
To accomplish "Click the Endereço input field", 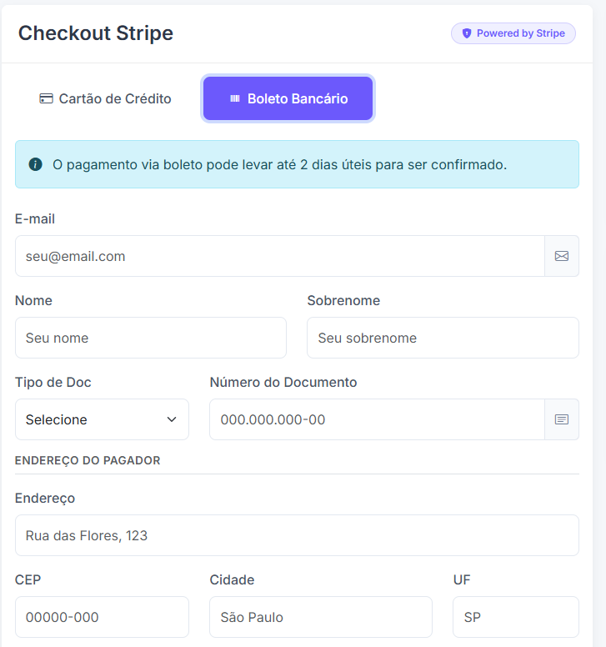I will click(x=297, y=535).
